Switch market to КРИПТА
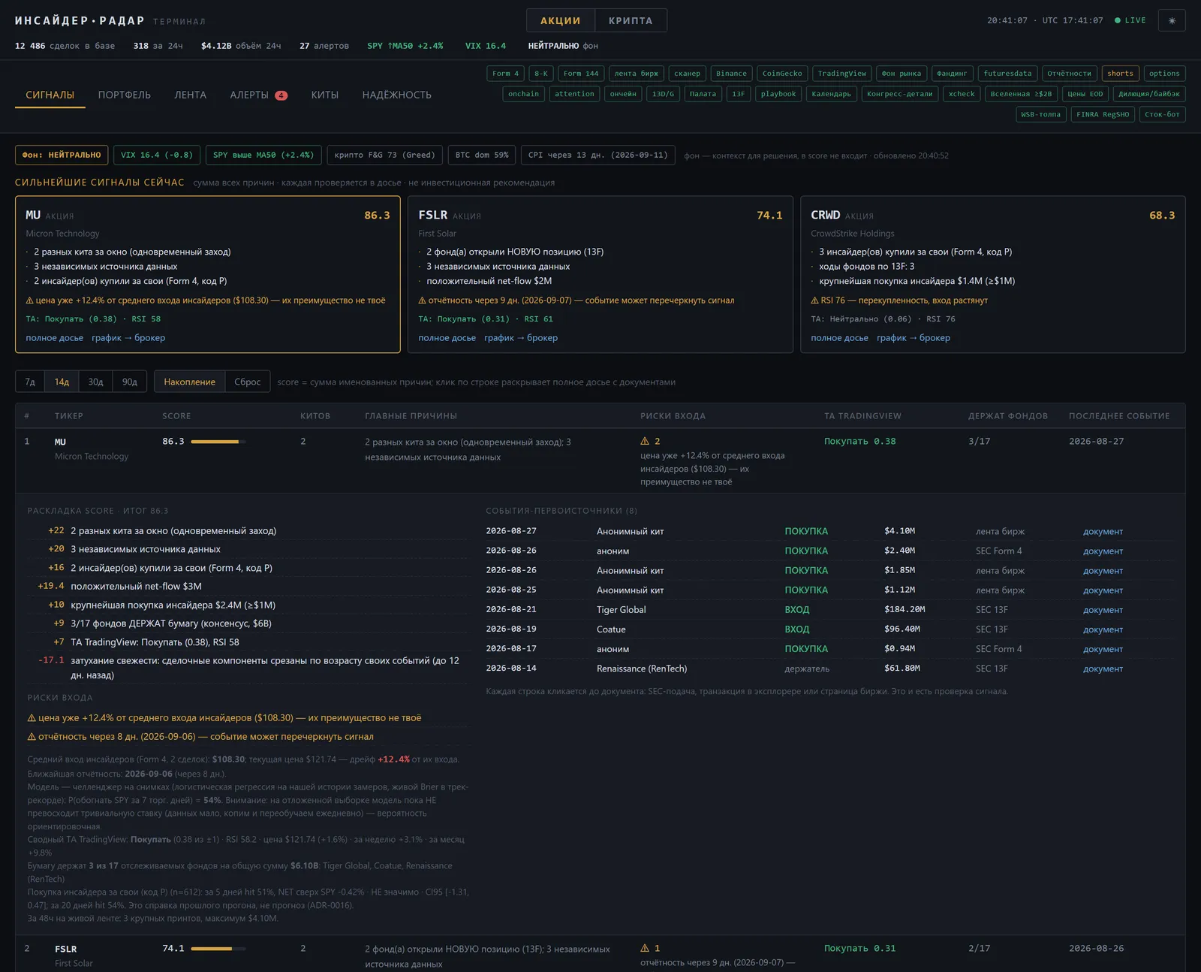This screenshot has height=972, width=1201. pos(631,20)
